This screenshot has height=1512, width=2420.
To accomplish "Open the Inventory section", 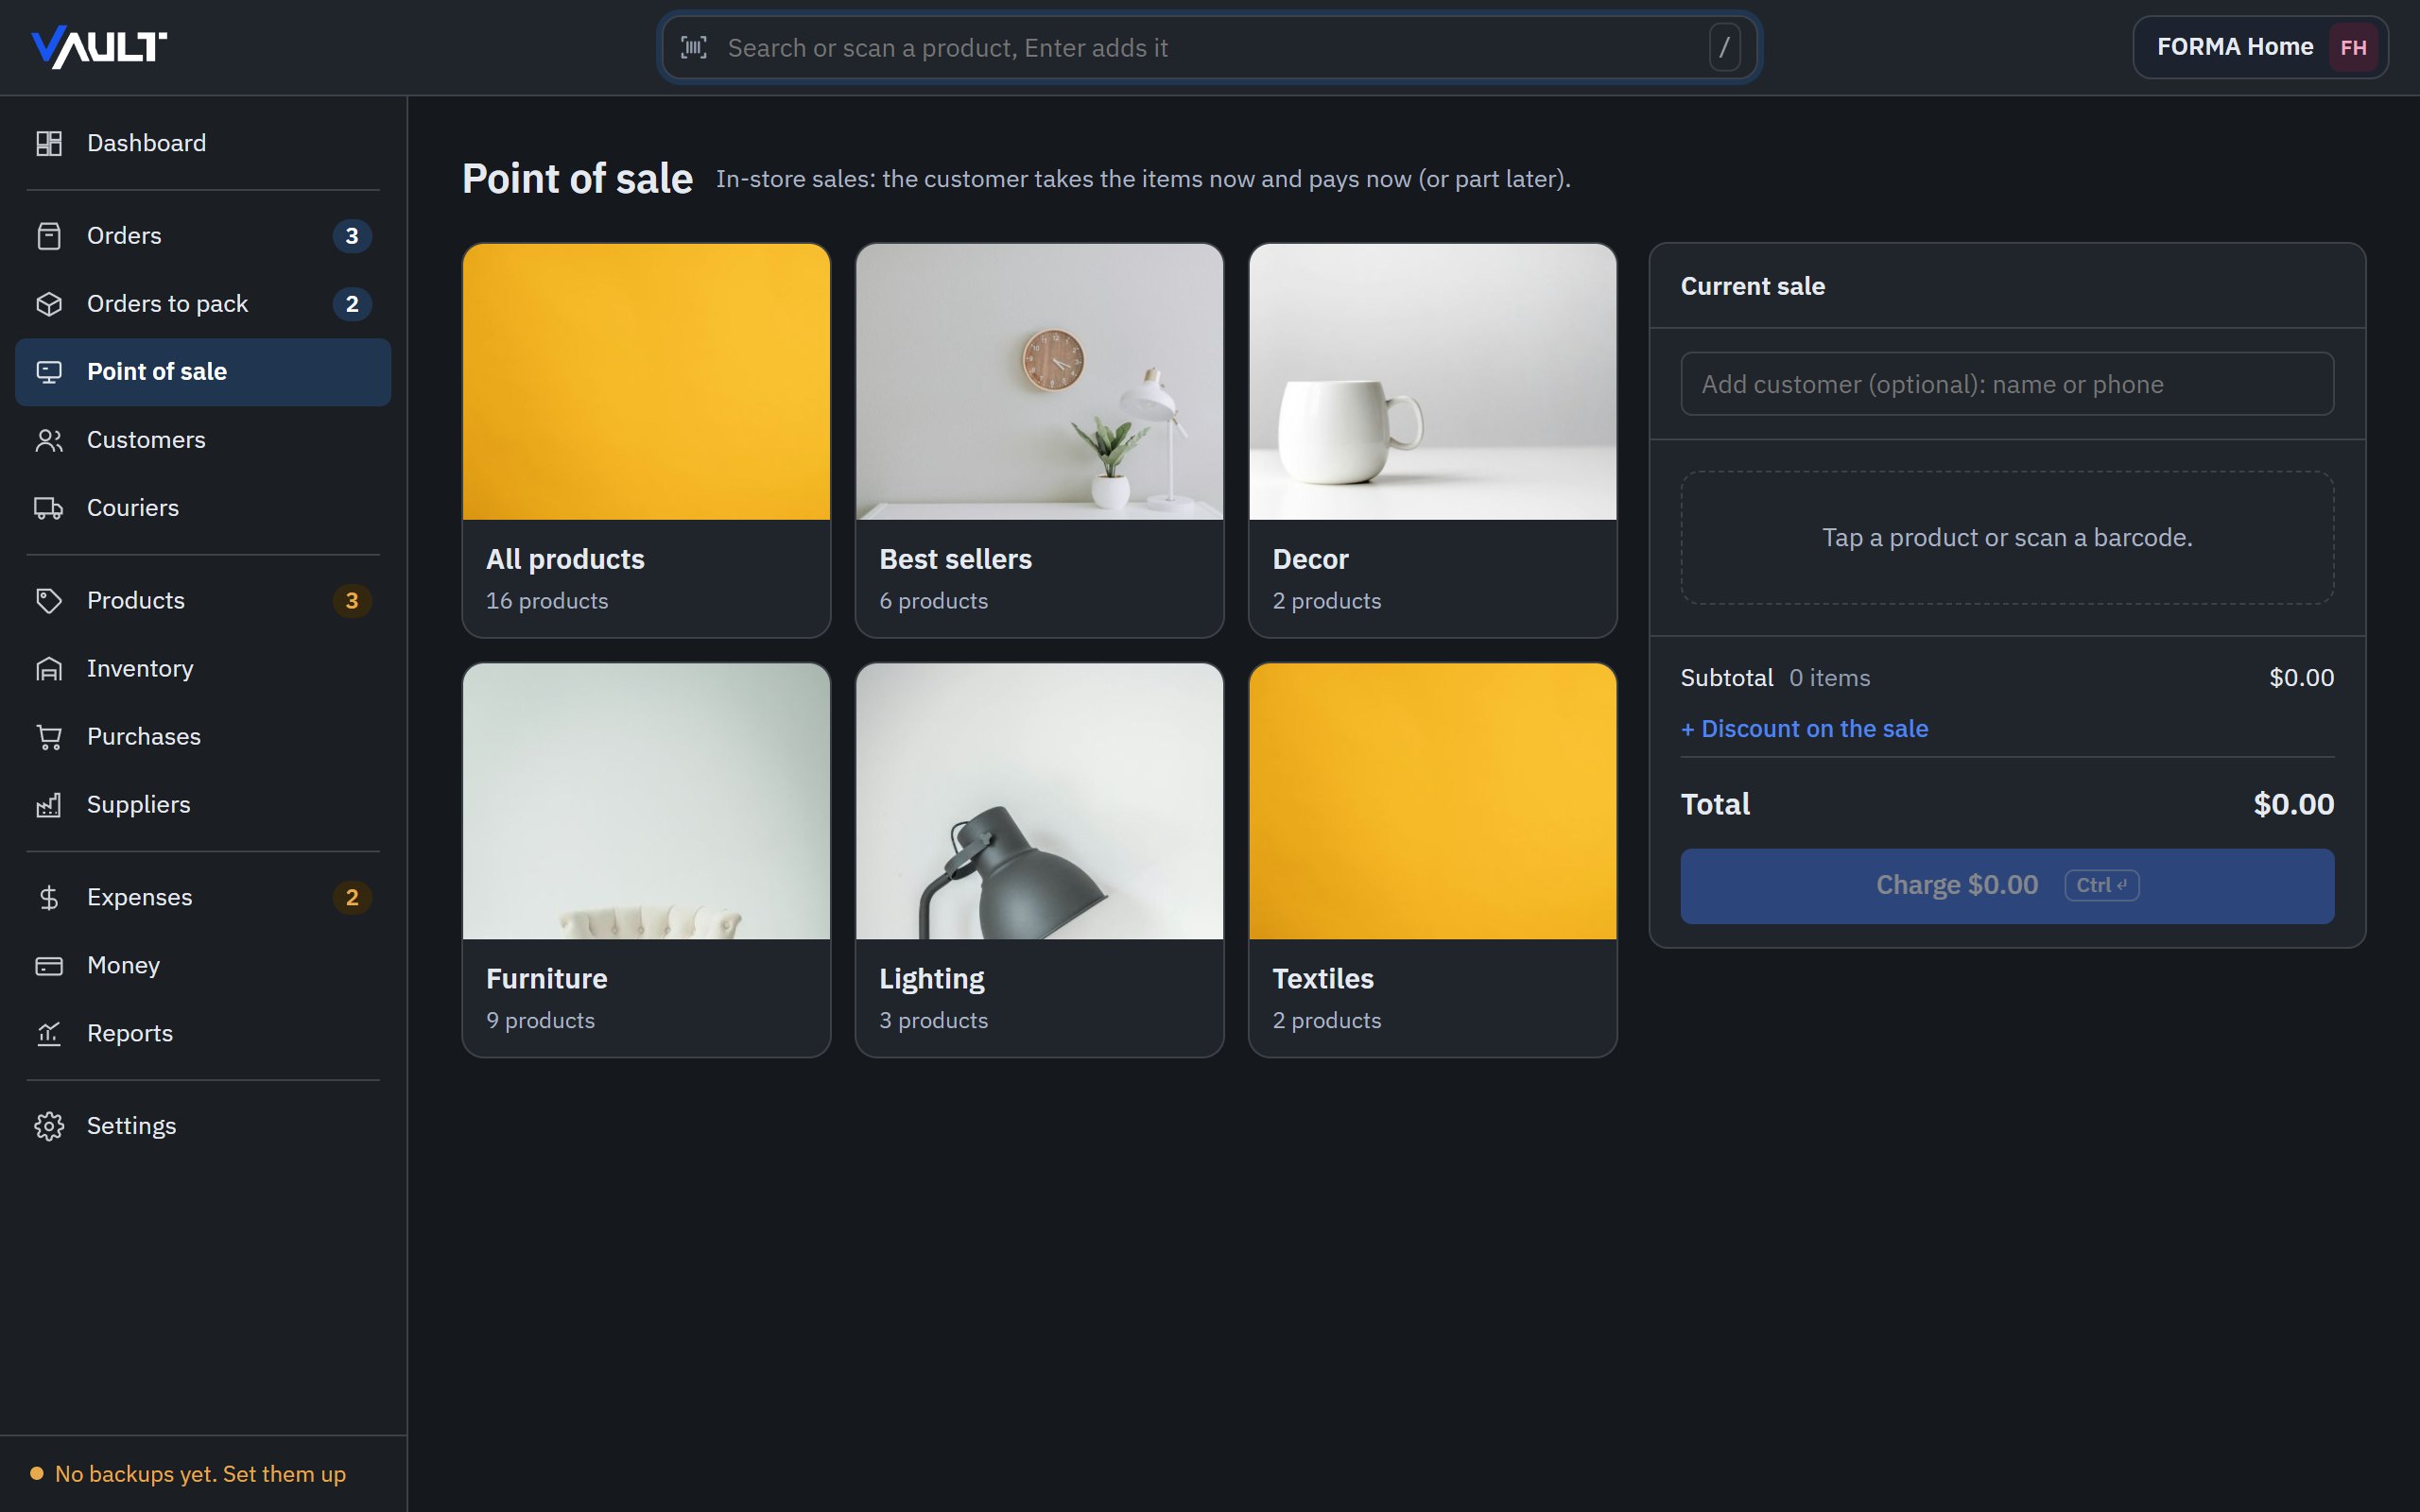I will point(203,669).
